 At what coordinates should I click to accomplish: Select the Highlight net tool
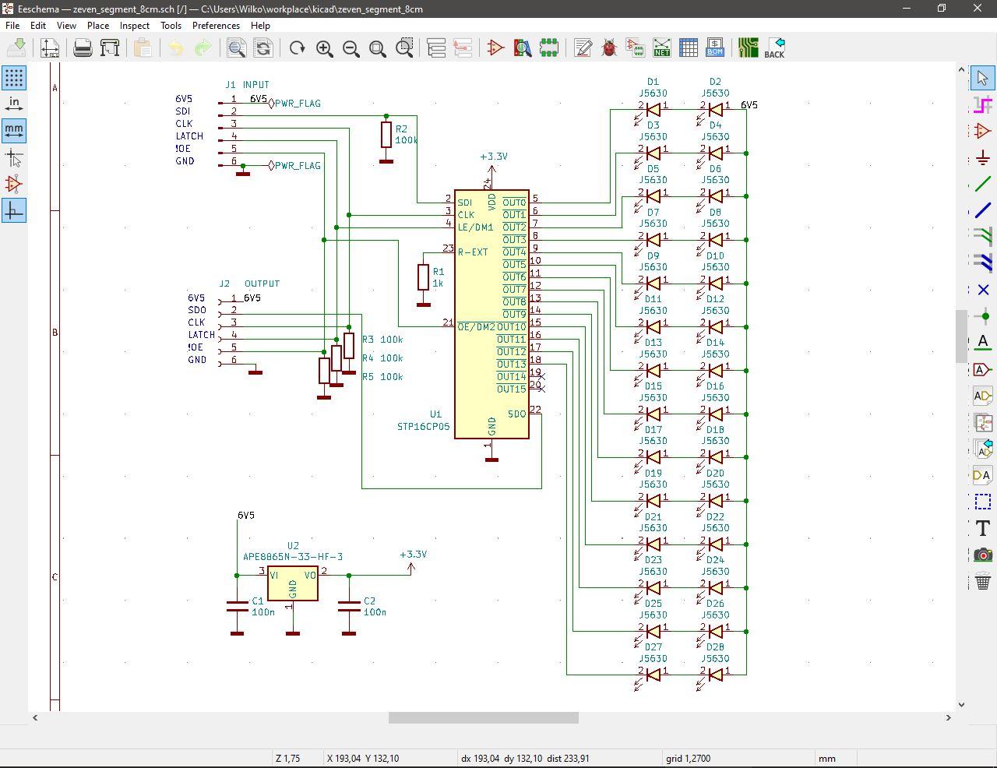click(x=982, y=104)
